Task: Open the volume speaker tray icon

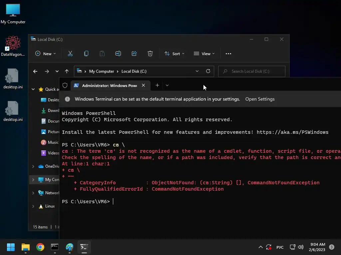Action: [301, 247]
